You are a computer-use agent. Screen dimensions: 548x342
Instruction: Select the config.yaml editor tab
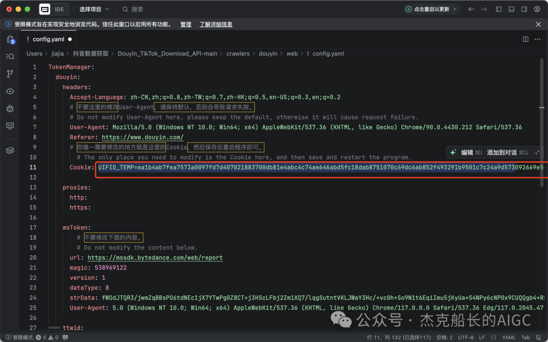[x=48, y=39]
